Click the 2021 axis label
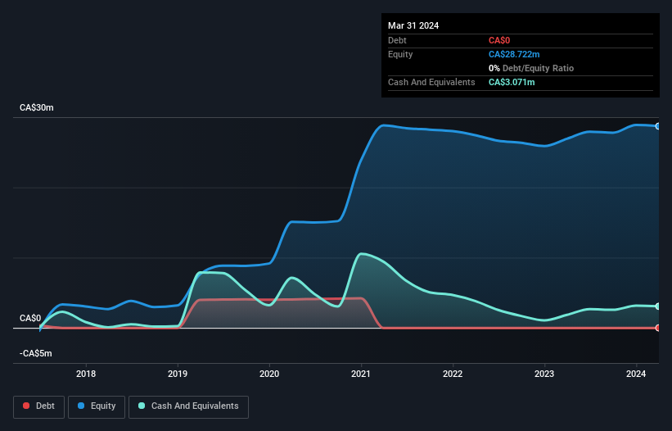The height and width of the screenshot is (431, 672). (x=361, y=374)
